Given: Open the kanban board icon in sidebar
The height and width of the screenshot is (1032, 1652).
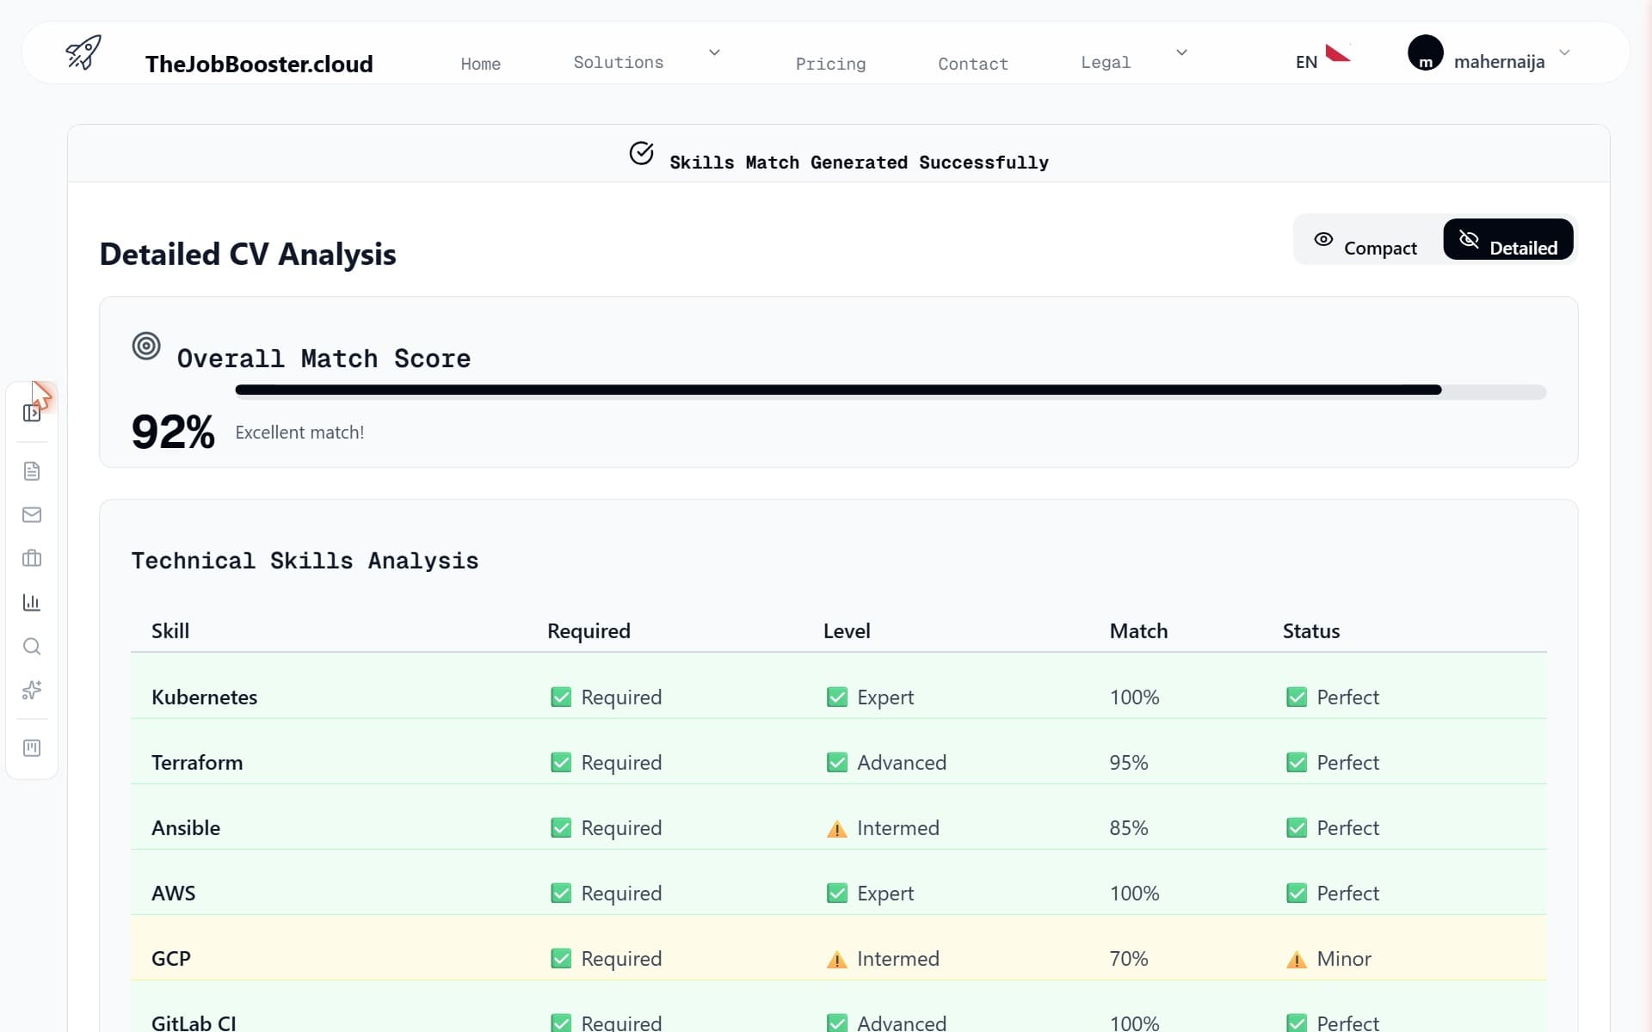Looking at the screenshot, I should [x=32, y=748].
